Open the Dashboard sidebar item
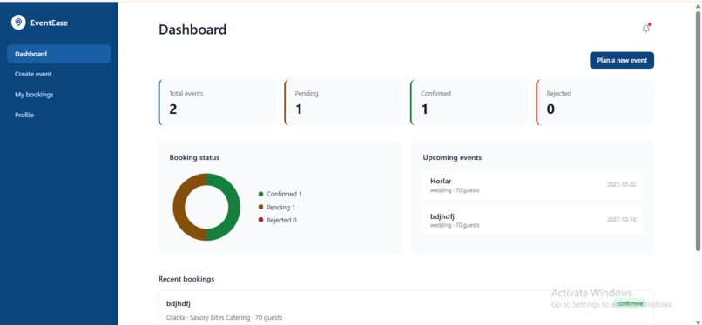This screenshot has width=702, height=325. pyautogui.click(x=59, y=54)
